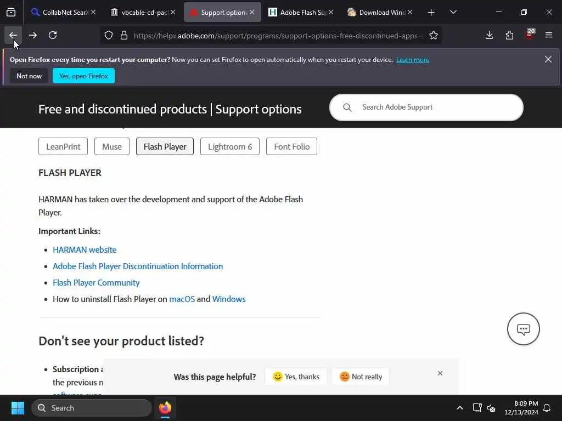The image size is (562, 421).
Task: Open the Windows Start menu
Action: pyautogui.click(x=18, y=408)
